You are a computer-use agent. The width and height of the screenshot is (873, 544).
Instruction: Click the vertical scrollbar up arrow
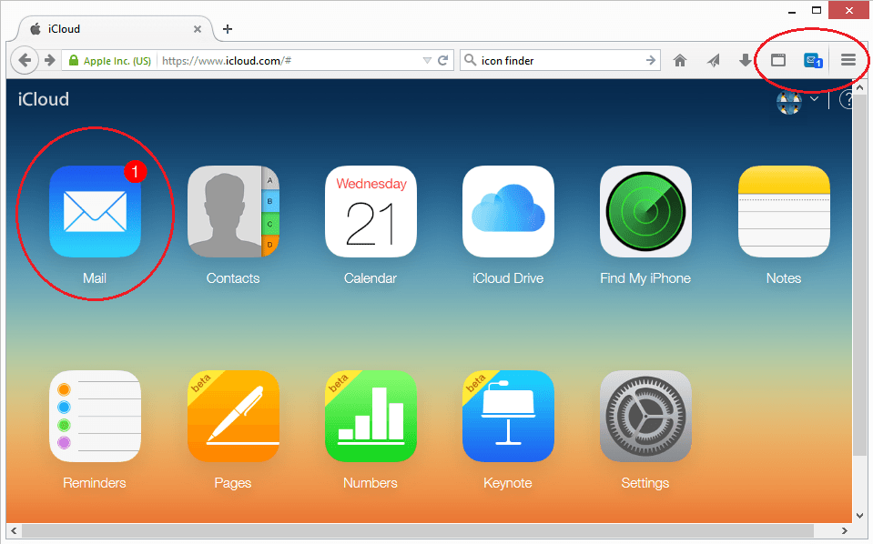(859, 87)
